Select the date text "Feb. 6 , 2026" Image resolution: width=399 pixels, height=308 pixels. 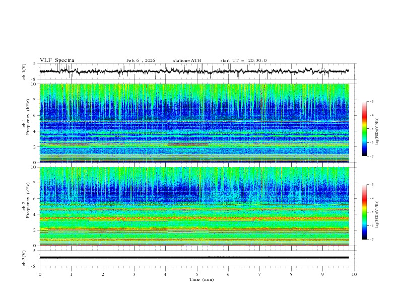(x=141, y=60)
